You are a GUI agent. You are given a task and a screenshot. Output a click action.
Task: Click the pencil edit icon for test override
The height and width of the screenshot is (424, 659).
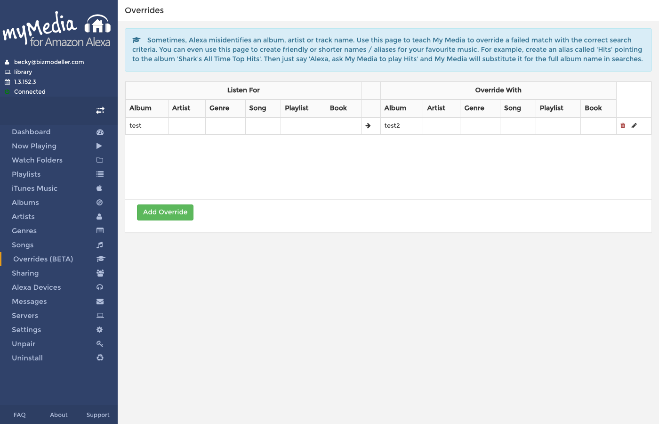pos(634,126)
